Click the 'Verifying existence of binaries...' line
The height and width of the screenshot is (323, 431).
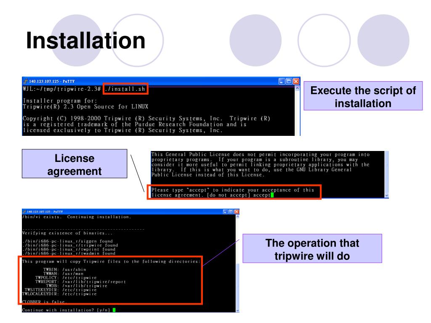tap(67, 233)
